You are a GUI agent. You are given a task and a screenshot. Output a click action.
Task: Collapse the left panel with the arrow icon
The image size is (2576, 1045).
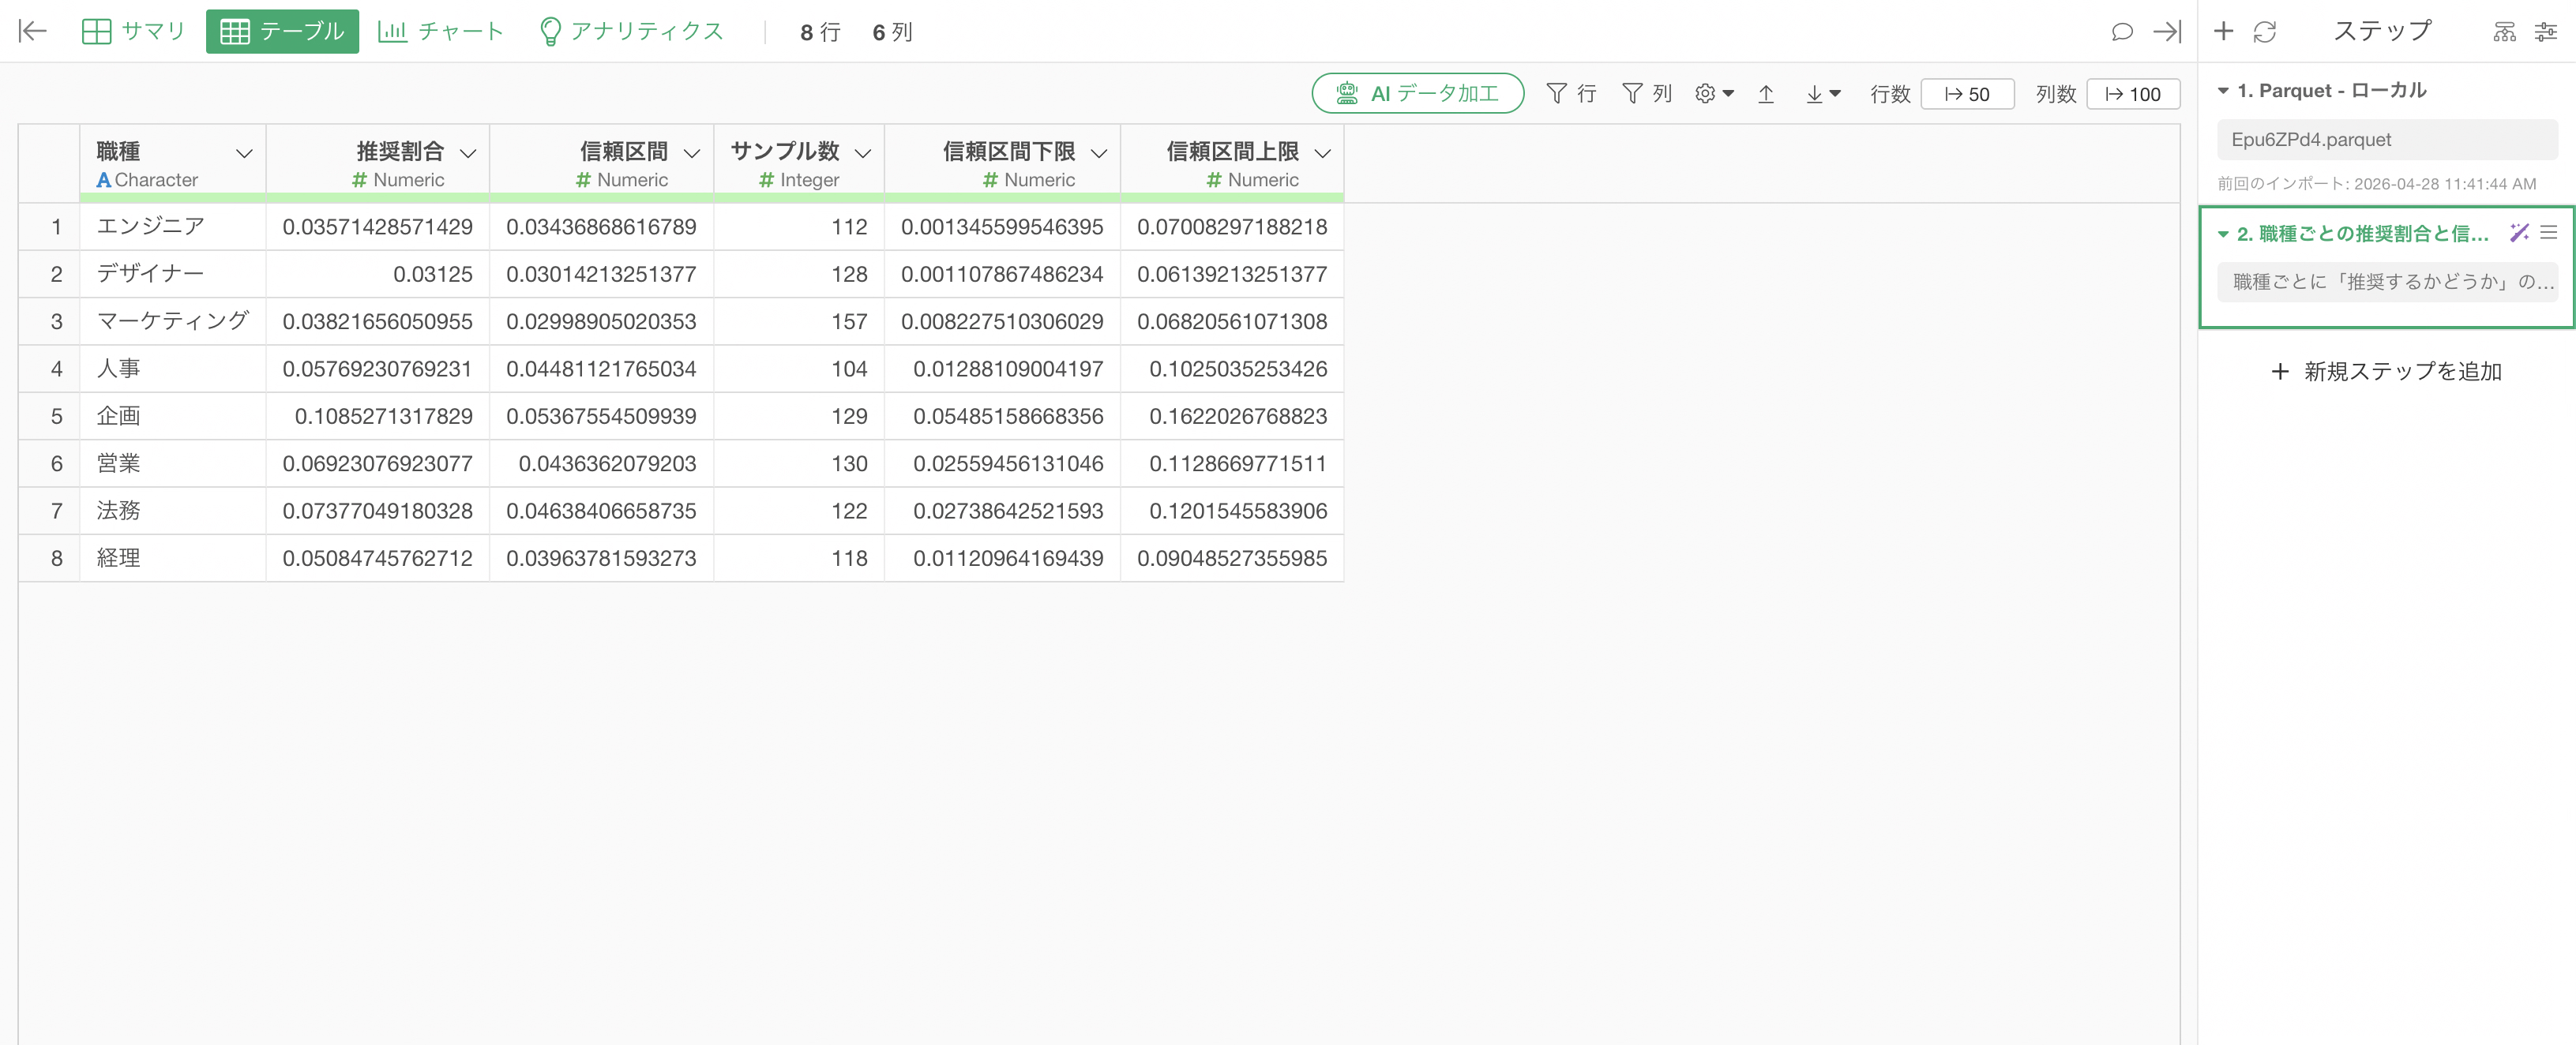(x=33, y=31)
